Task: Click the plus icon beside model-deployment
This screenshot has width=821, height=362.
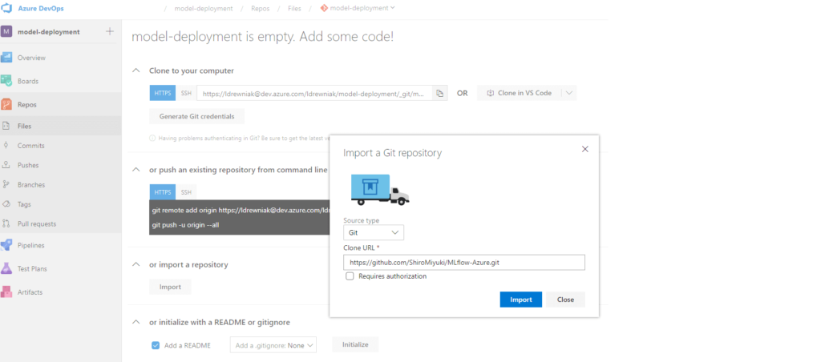Action: pos(109,31)
